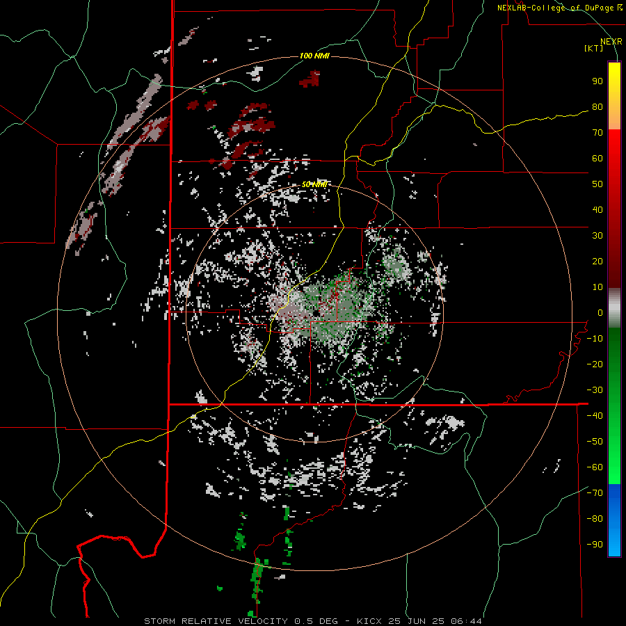
Task: Select the -20 value on velocity scale
Action: [595, 364]
